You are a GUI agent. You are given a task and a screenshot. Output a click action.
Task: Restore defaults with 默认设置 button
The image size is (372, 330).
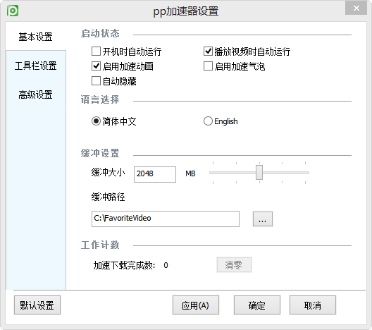coord(37,305)
